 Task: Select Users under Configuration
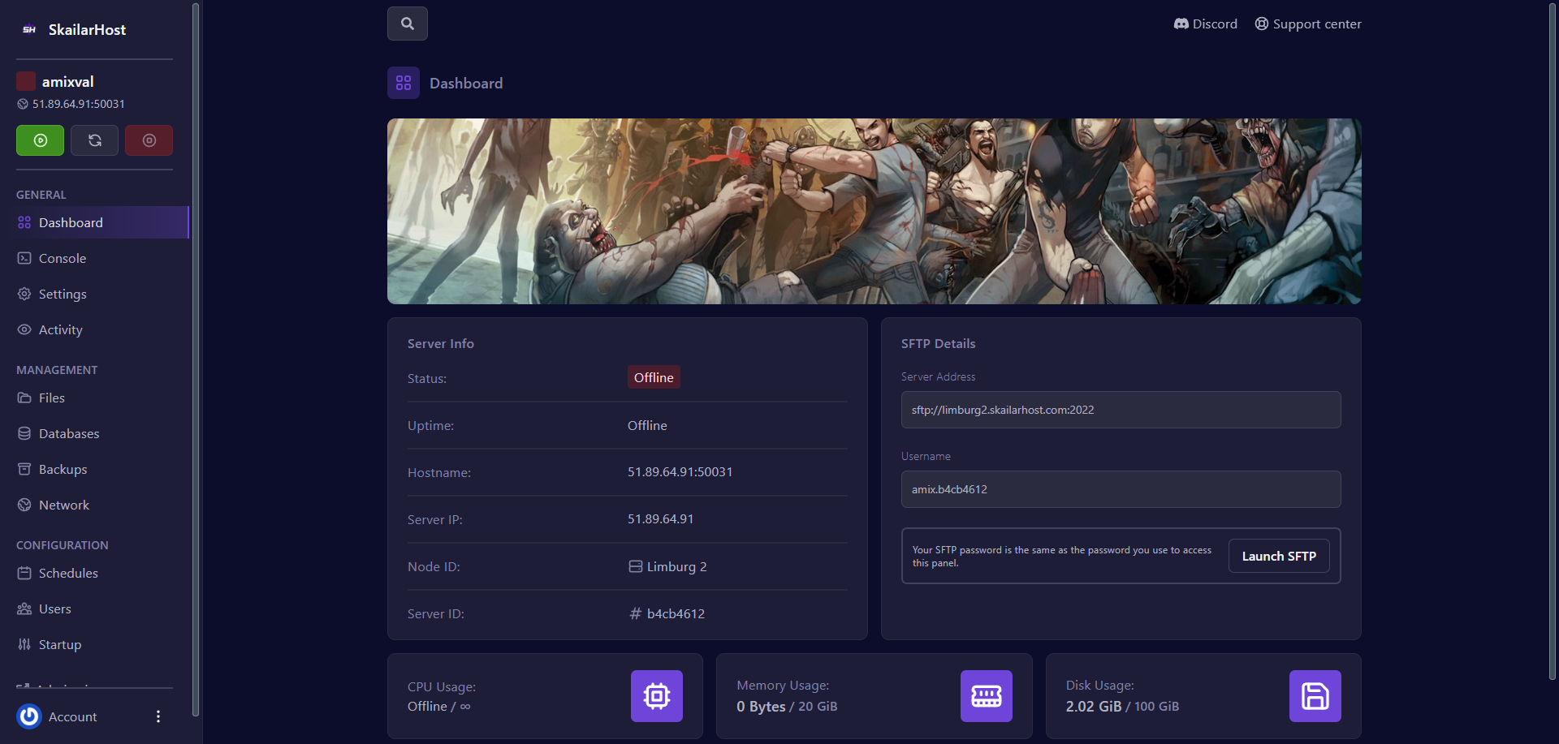(x=54, y=609)
